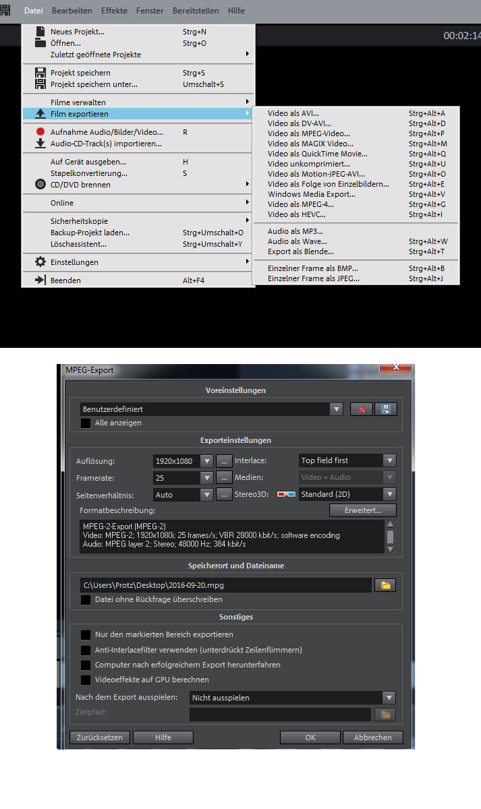Click the red record icon for Aufnahme
Viewport: 481px width, 809px height.
[40, 132]
